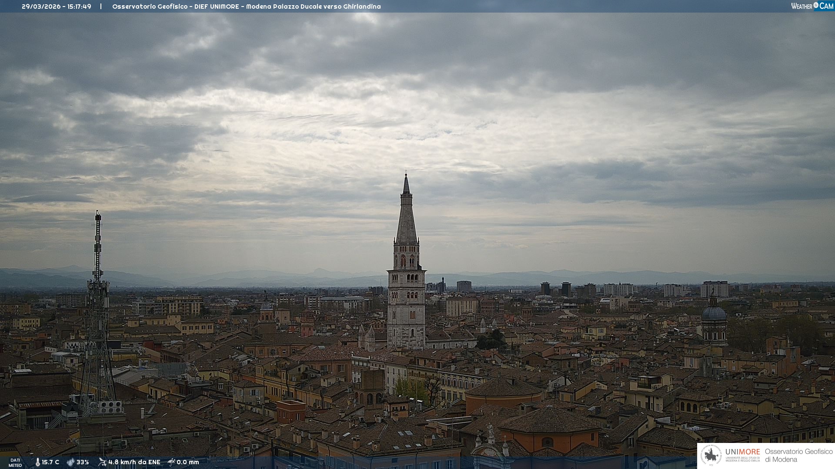Click the Osservatorio Geofisico di Modena caption

(x=798, y=455)
